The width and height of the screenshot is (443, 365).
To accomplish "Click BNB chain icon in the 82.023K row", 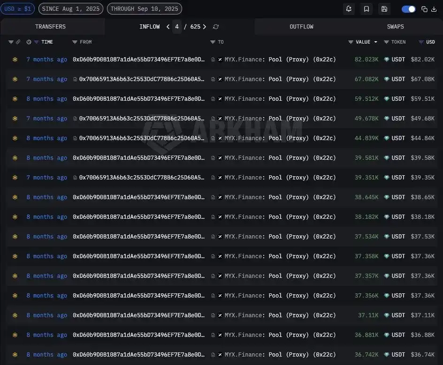I will point(15,60).
